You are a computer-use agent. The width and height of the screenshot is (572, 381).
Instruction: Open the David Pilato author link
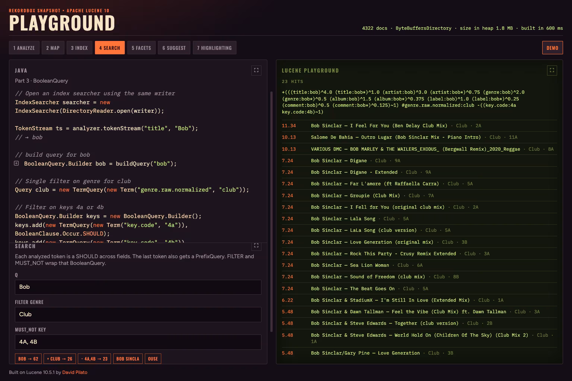[75, 372]
